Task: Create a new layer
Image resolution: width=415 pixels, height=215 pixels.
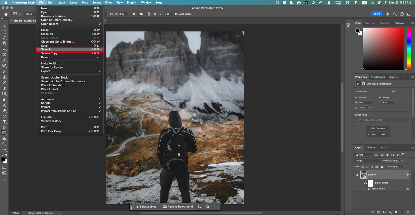Action: coord(402,212)
